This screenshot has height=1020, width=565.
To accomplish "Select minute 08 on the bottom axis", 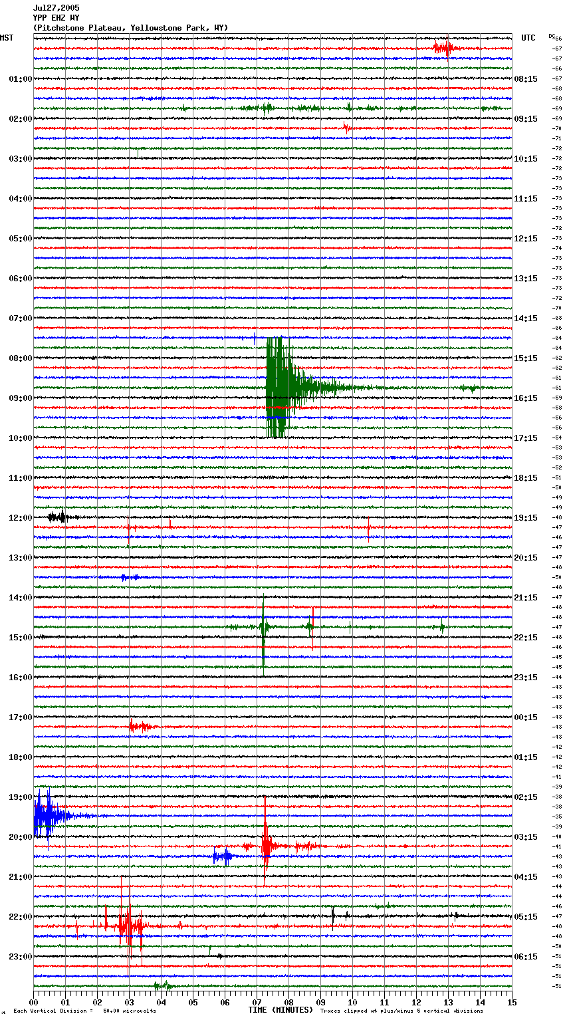I will (x=288, y=1002).
